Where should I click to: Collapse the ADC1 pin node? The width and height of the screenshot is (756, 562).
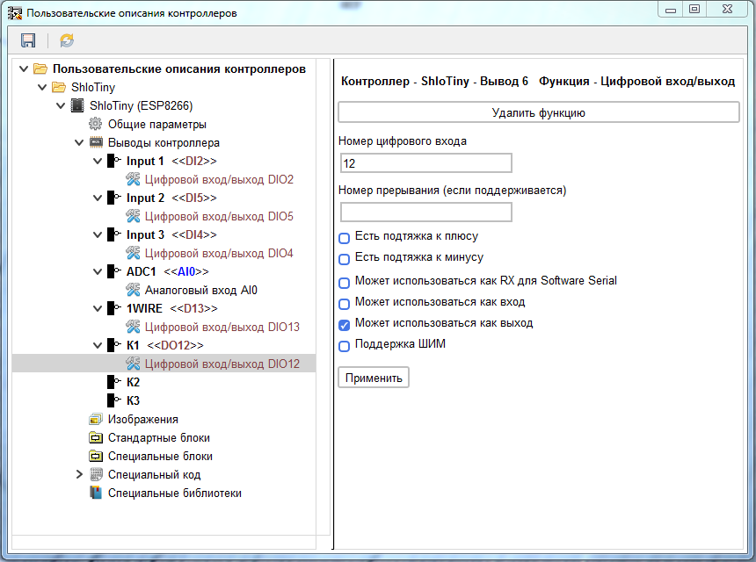98,271
